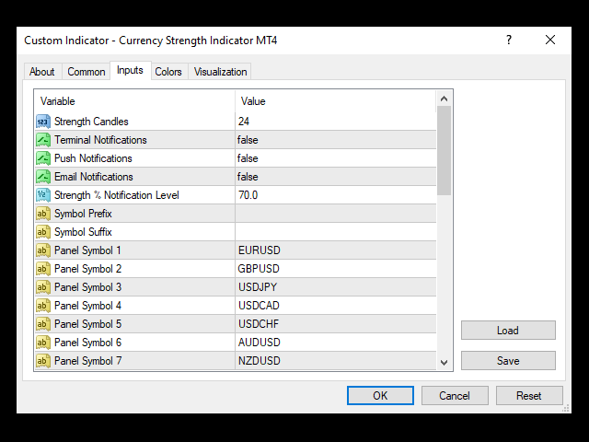Image resolution: width=589 pixels, height=442 pixels.
Task: Save inputs using the Save button
Action: tap(508, 361)
